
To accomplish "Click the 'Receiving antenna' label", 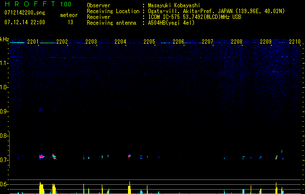I will click(112, 23).
